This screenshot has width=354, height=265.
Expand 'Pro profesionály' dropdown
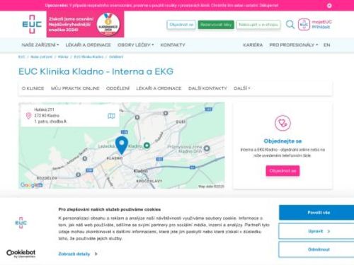click(x=294, y=45)
